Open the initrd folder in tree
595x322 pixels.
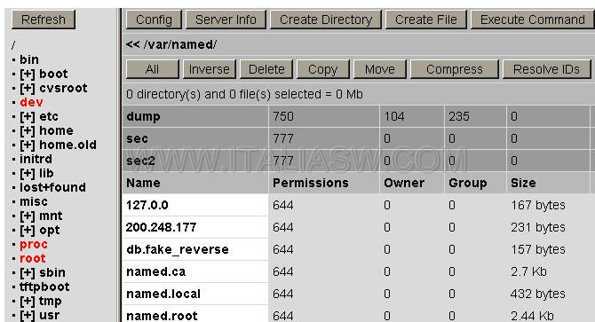click(x=36, y=159)
